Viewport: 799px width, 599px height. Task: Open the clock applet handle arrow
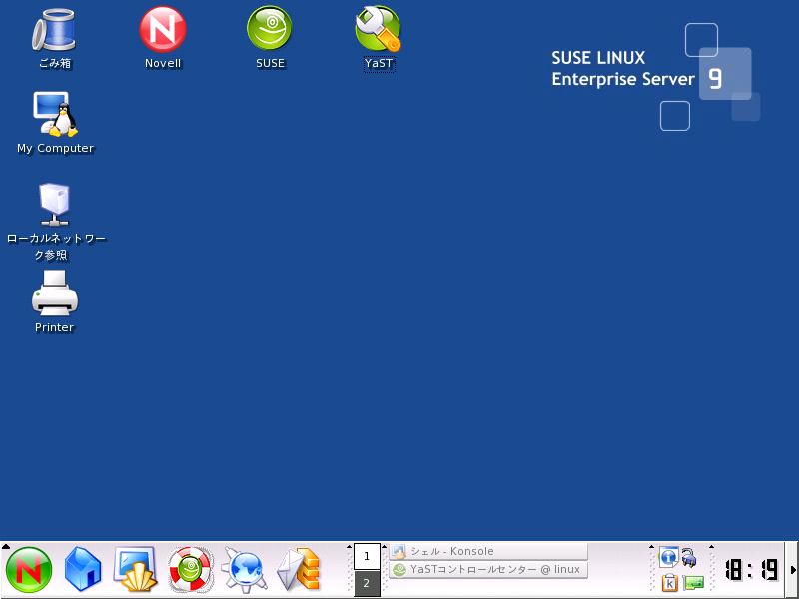coord(712,547)
